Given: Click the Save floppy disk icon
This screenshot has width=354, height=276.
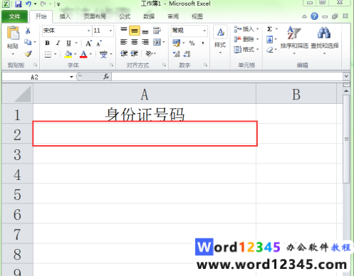Looking at the screenshot, I should click(19, 4).
